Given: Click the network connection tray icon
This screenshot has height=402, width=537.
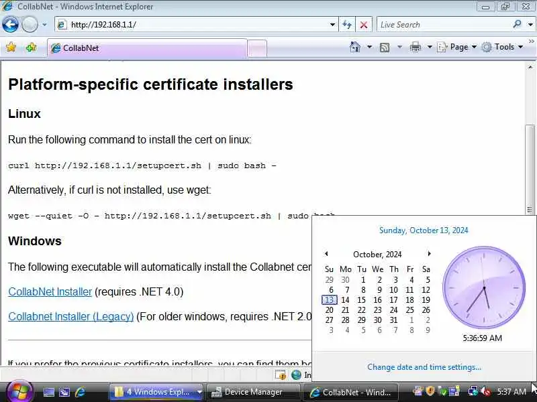Looking at the screenshot, I should tap(473, 391).
